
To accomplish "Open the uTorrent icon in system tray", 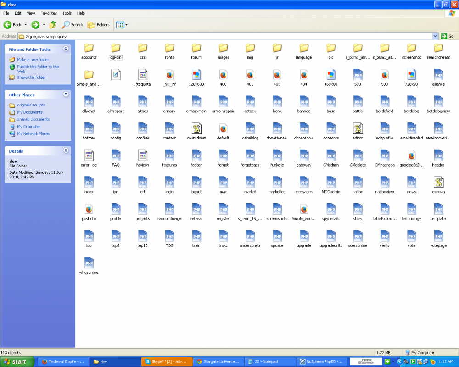I will [412, 361].
